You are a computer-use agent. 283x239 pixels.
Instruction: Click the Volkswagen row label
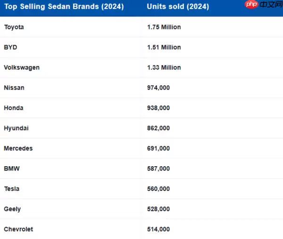pyautogui.click(x=22, y=68)
